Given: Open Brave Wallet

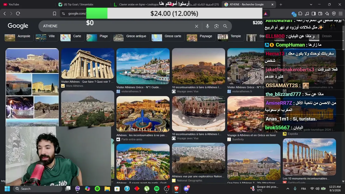Looking at the screenshot, I should pos(320,13).
